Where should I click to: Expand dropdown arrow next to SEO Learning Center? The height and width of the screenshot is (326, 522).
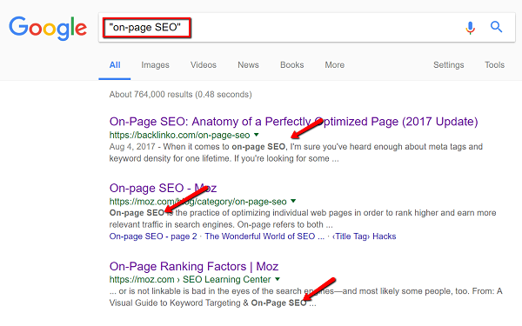pos(278,279)
